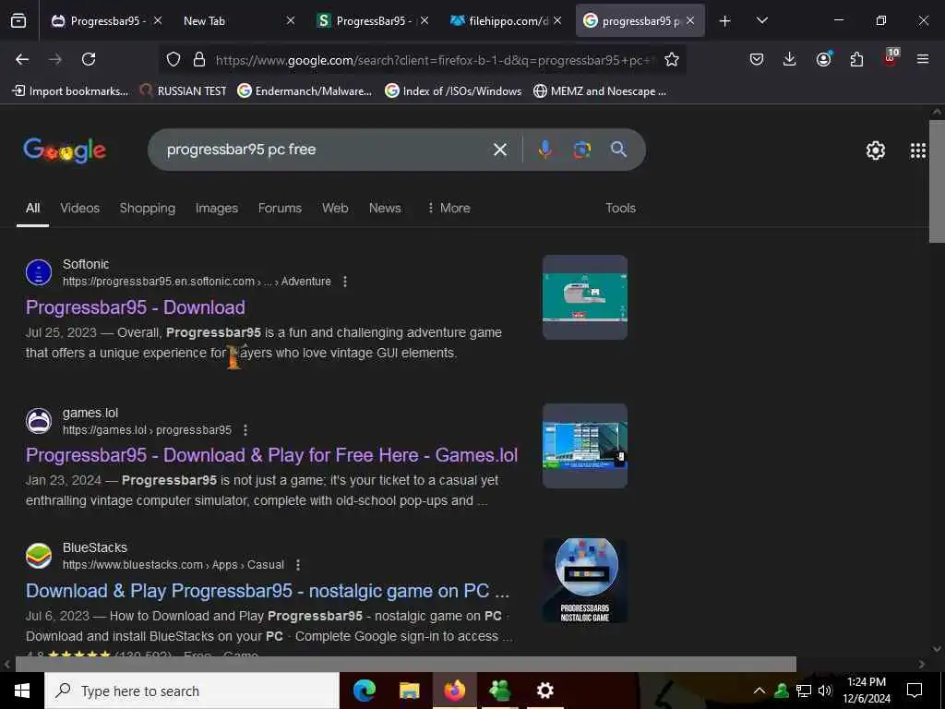The image size is (945, 709).
Task: Open games.lol Download & Play result
Action: (271, 455)
